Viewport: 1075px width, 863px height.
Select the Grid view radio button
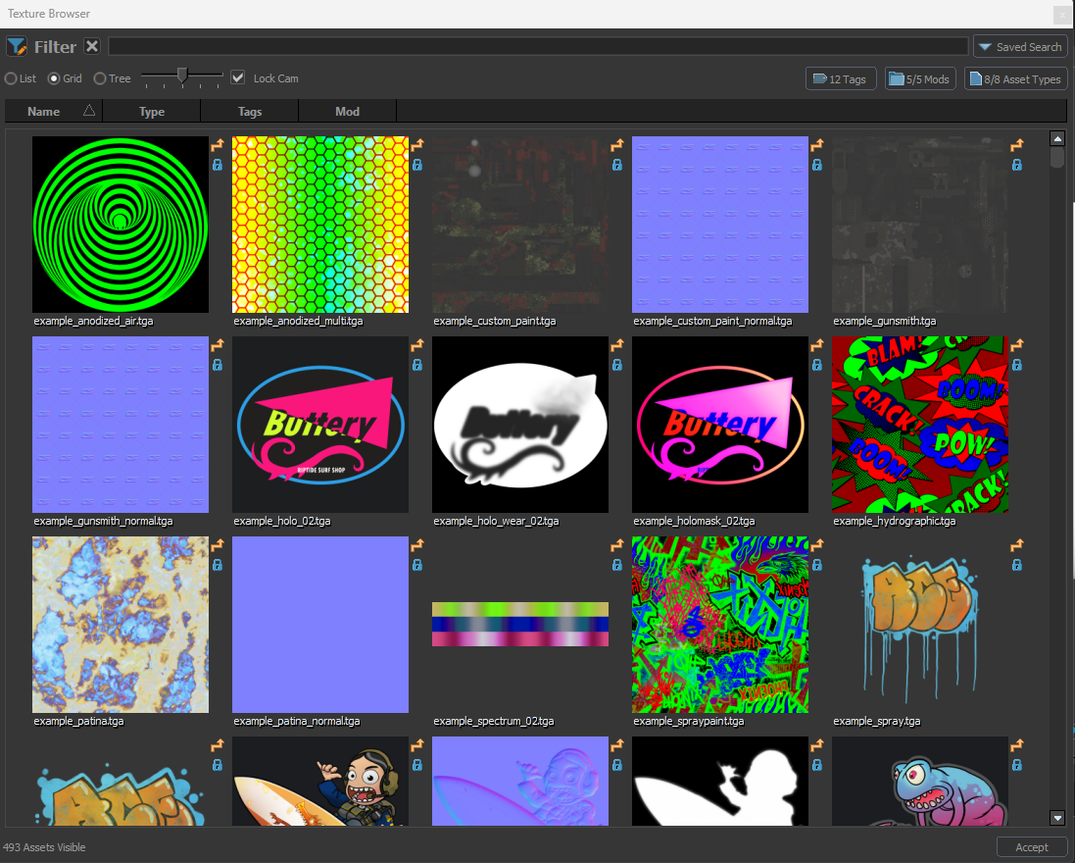(x=54, y=78)
